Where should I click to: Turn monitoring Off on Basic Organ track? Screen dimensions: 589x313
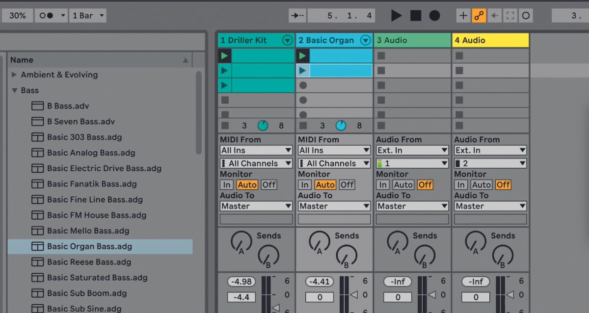click(x=347, y=184)
